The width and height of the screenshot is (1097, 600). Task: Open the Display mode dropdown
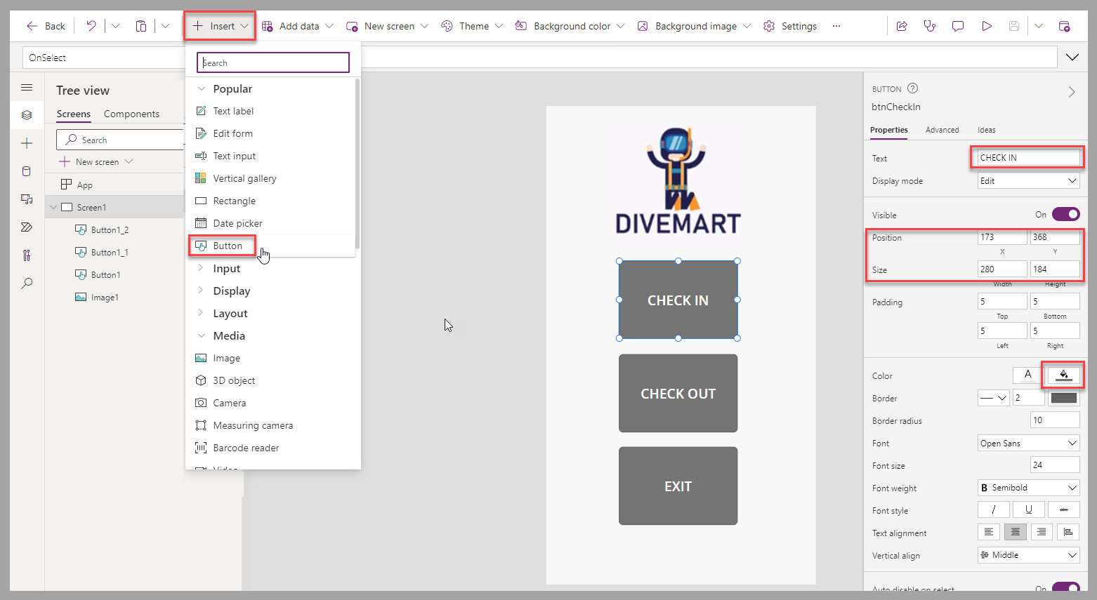[x=1028, y=180]
